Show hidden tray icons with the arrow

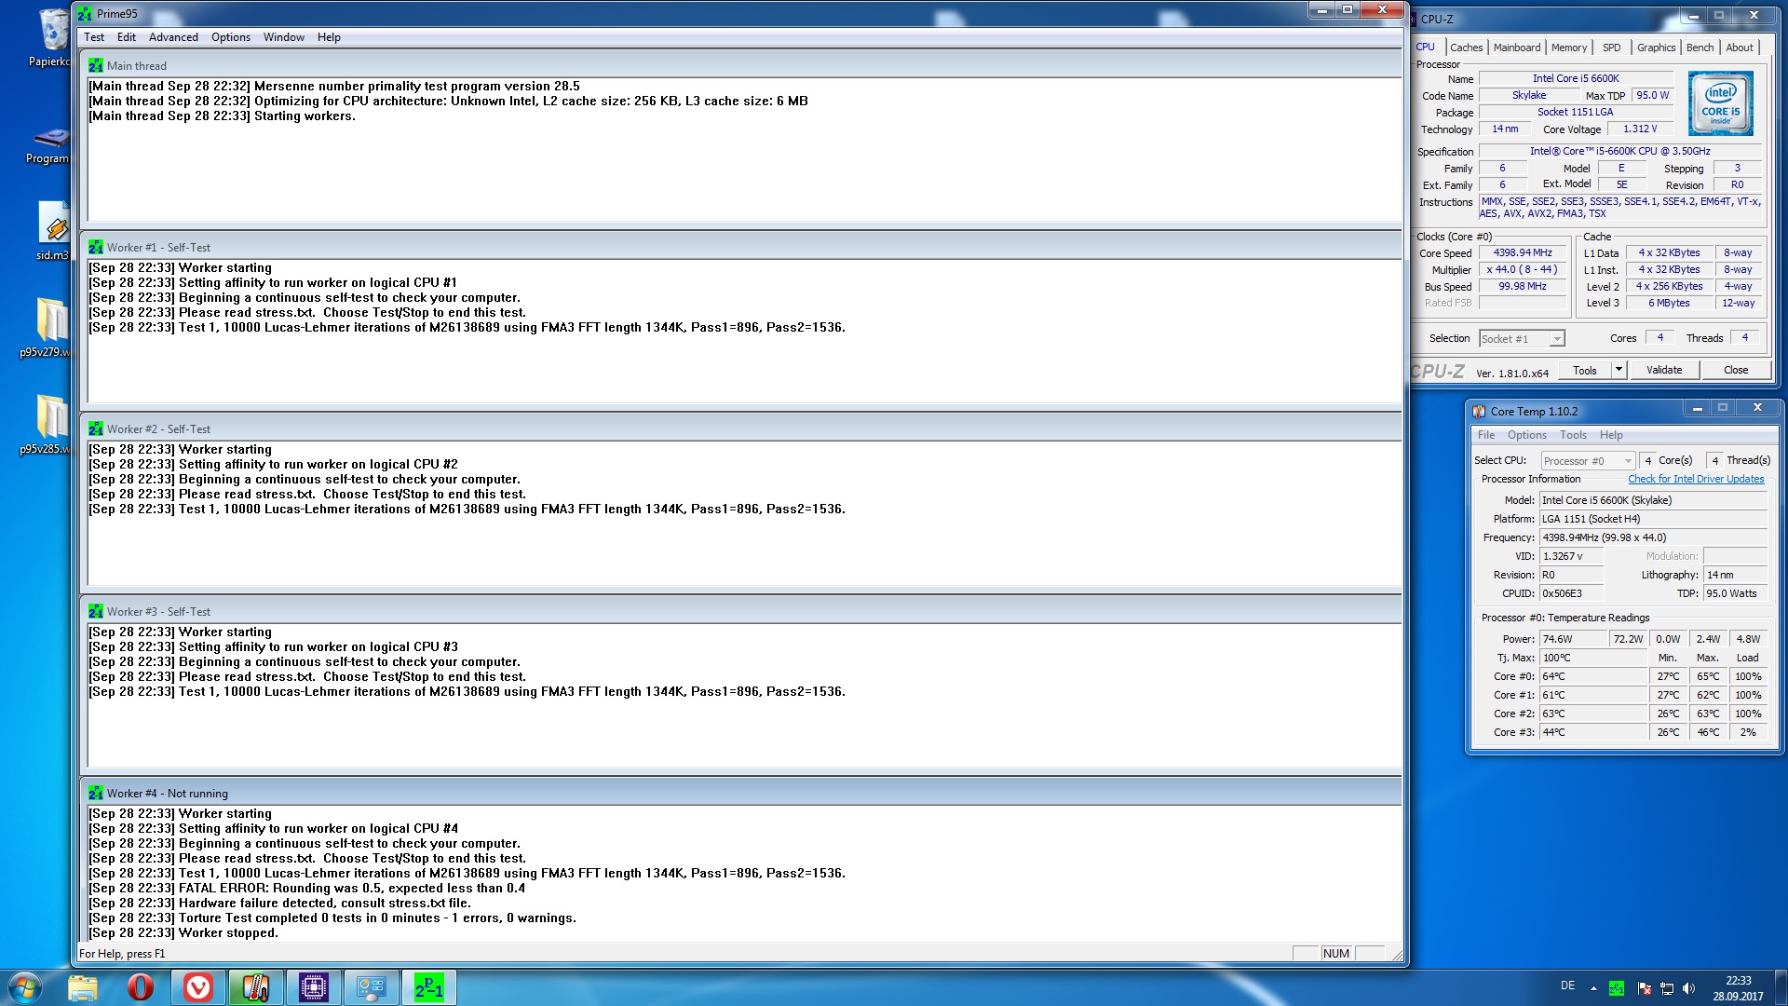click(1593, 988)
